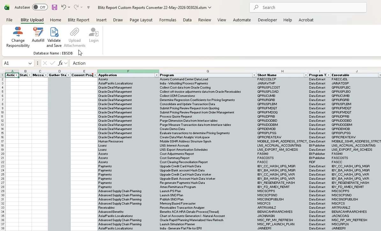Viewport: 381px width, 231px height.
Task: Select 'MSCFCS' short name cell
Action: coord(282,204)
